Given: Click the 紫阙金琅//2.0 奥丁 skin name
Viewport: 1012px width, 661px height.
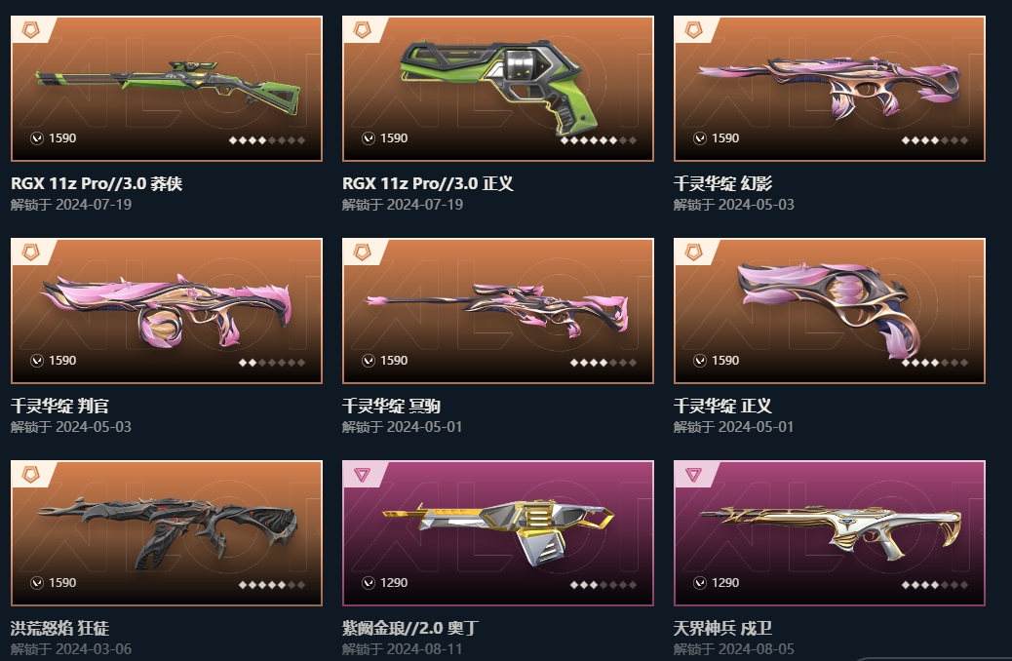Looking at the screenshot, I should (x=409, y=628).
